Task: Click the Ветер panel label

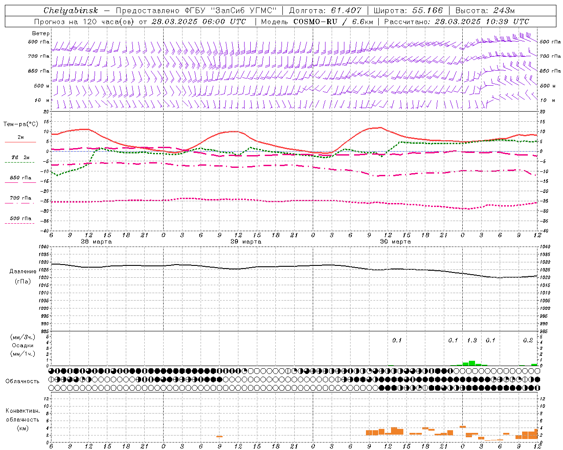Action: [x=41, y=33]
